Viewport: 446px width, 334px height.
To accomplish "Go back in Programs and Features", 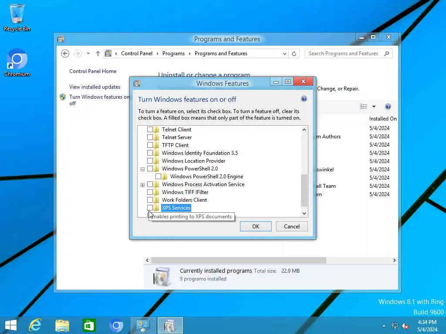I will [x=65, y=53].
